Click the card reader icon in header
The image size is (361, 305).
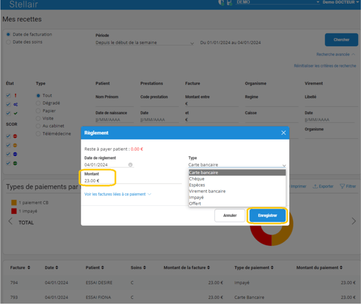(229, 3)
